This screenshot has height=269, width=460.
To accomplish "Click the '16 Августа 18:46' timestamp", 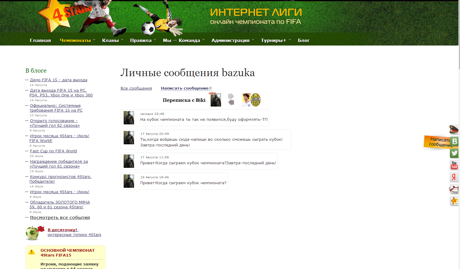I will (155, 177).
